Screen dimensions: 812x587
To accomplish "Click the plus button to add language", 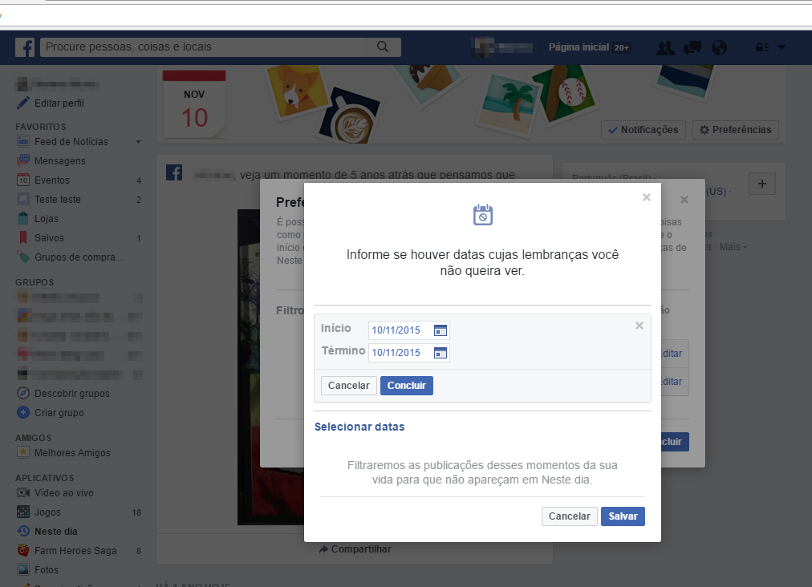I will [x=761, y=184].
